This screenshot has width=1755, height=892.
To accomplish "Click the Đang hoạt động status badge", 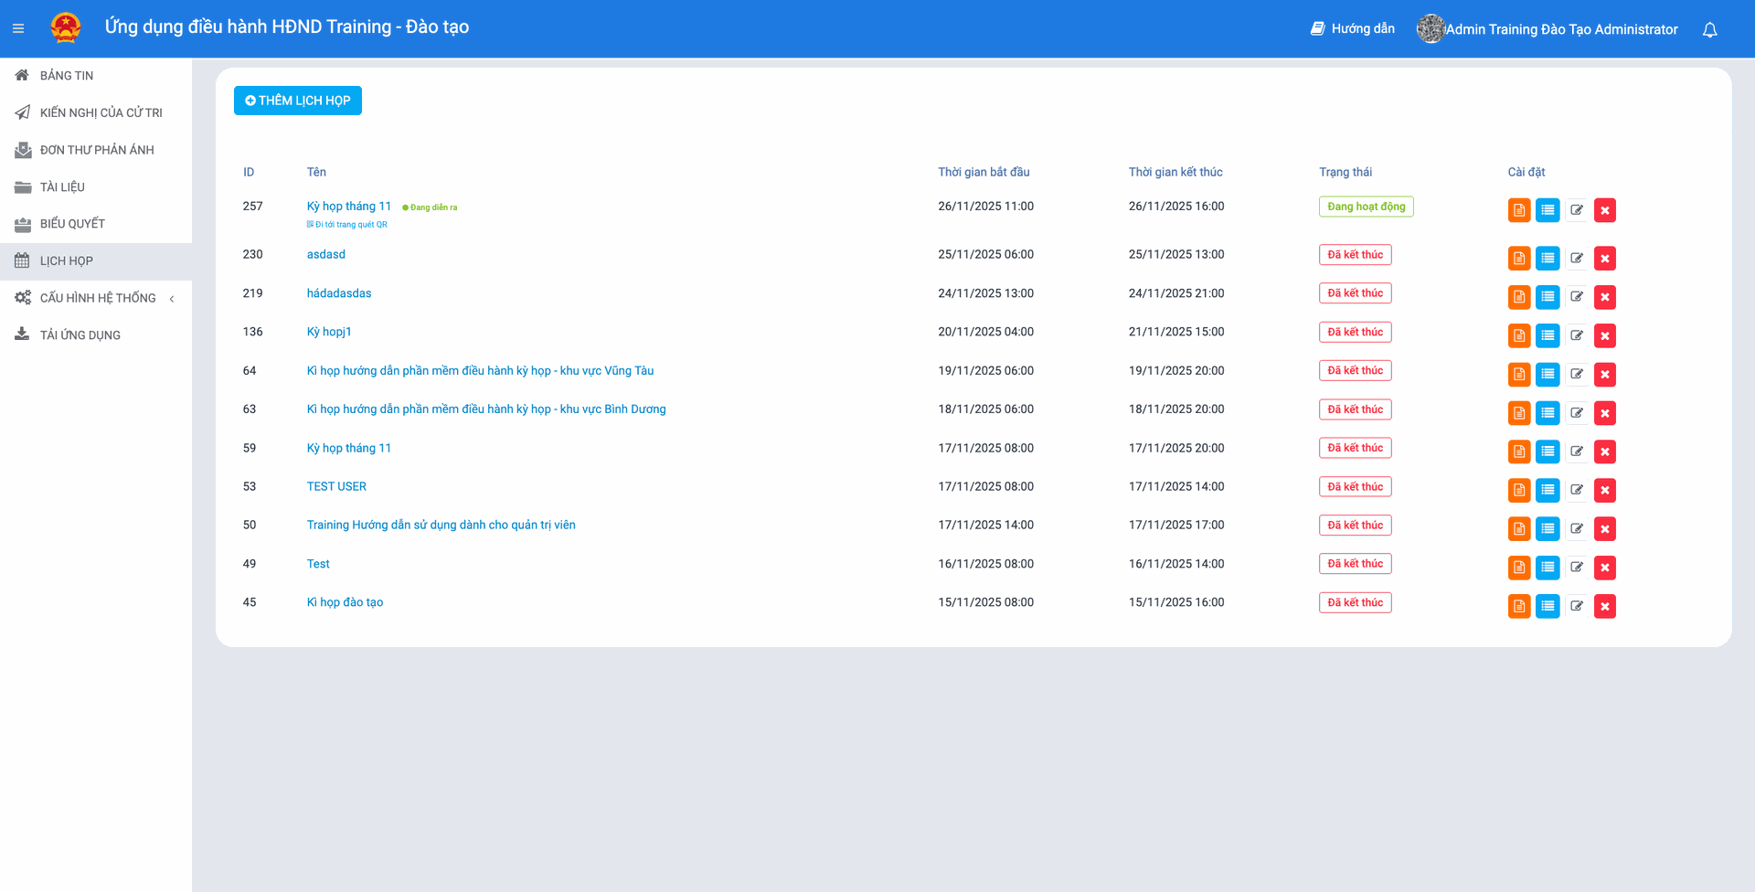I will coord(1366,207).
